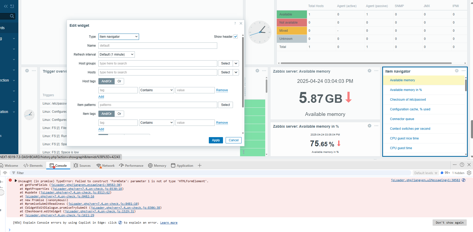Viewport: 473px width, 232px height.
Task: Open gear settings of Available memory widget
Action: click(369, 71)
